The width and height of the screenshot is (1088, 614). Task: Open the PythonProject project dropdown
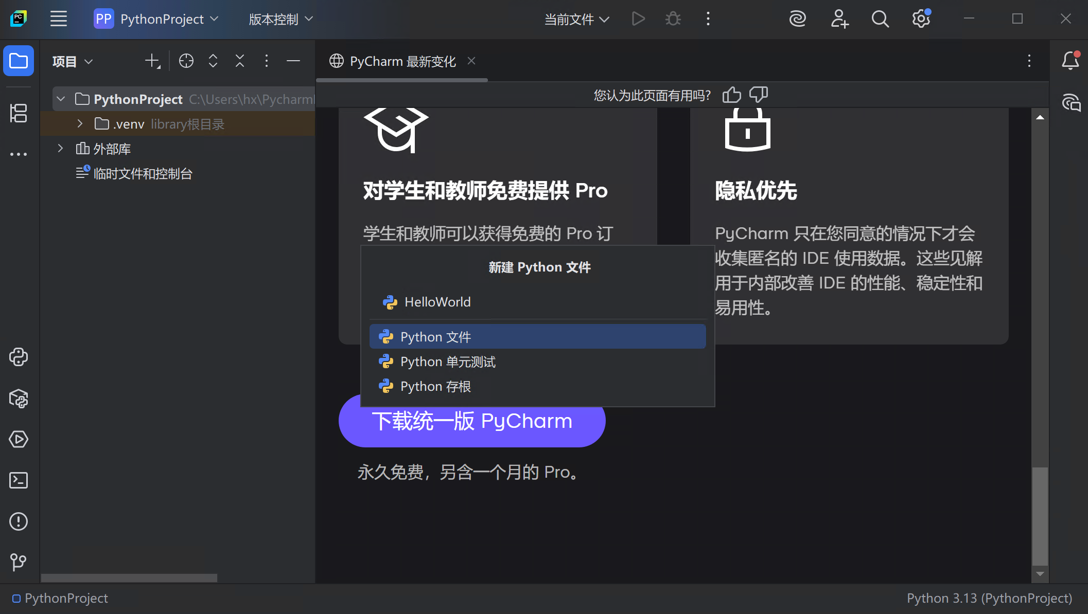click(156, 19)
